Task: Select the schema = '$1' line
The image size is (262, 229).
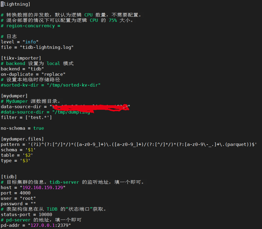Action: [x=18, y=150]
